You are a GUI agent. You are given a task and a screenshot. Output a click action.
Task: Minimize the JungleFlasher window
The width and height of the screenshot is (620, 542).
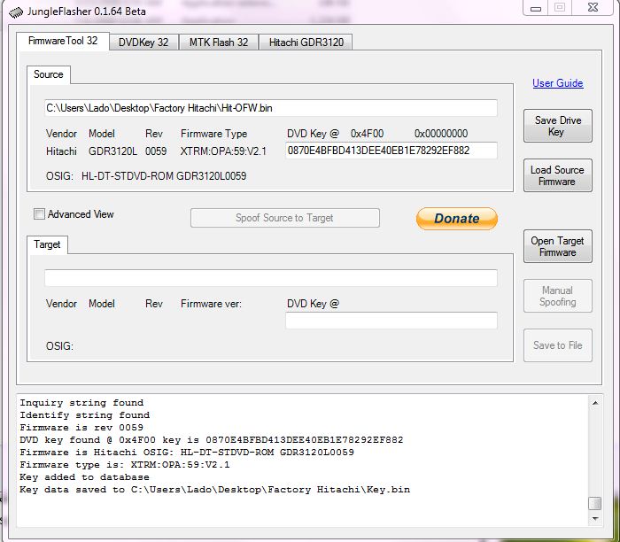click(x=536, y=7)
